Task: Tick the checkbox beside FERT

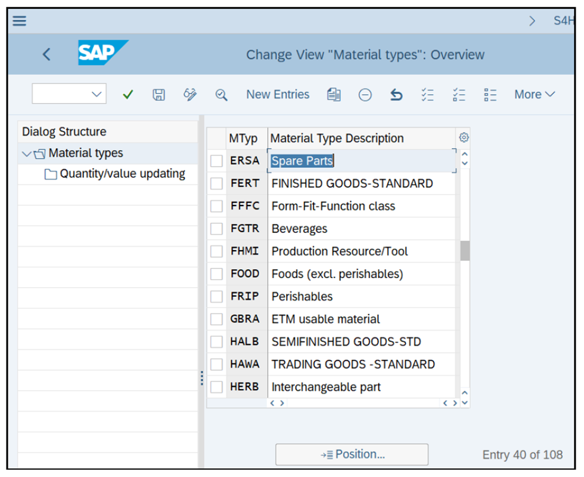Action: click(x=216, y=183)
